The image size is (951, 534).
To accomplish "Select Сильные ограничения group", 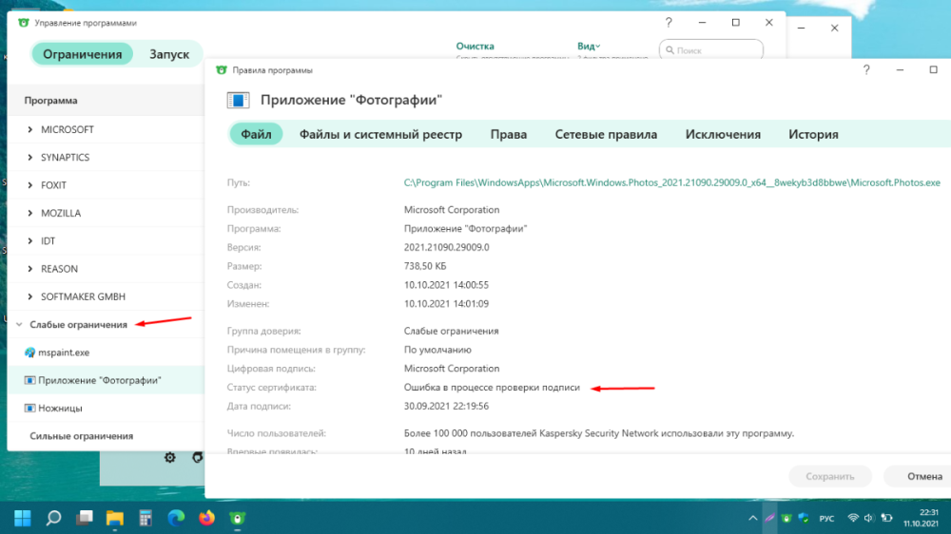I will point(81,436).
